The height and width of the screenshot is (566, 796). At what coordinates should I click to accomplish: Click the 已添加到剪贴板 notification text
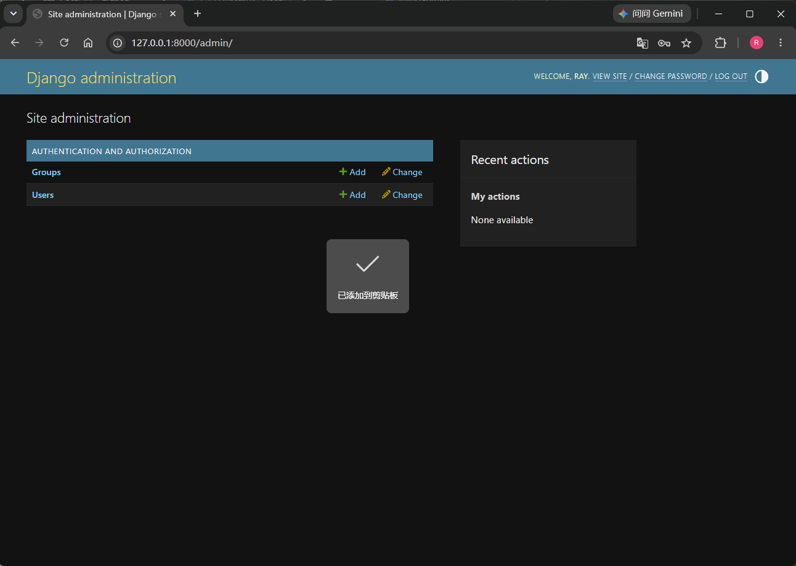368,295
